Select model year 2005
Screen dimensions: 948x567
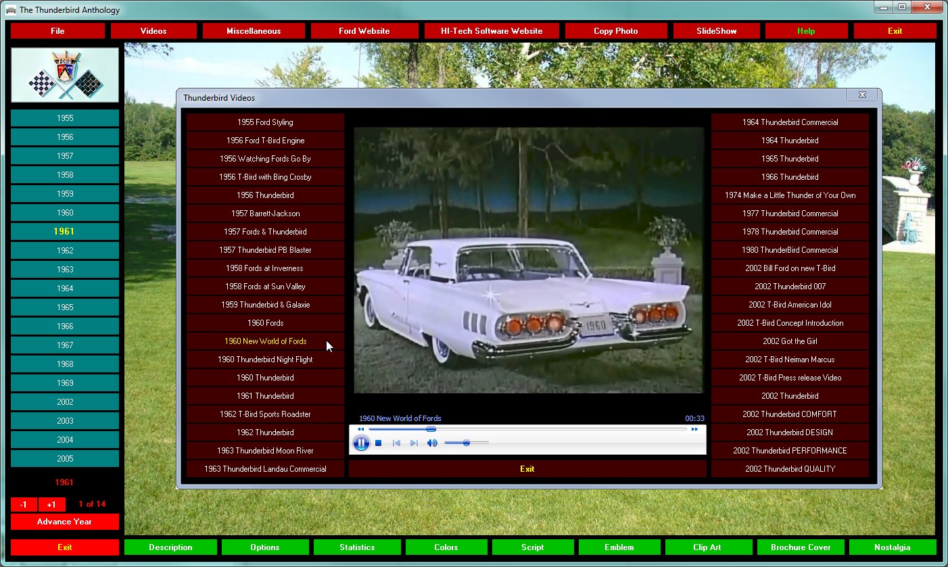(65, 459)
